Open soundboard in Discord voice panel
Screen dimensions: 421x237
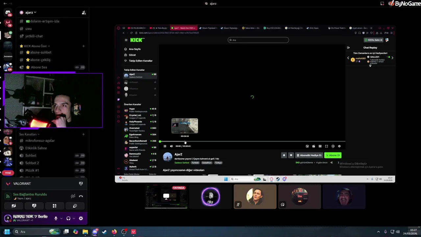[75, 206]
